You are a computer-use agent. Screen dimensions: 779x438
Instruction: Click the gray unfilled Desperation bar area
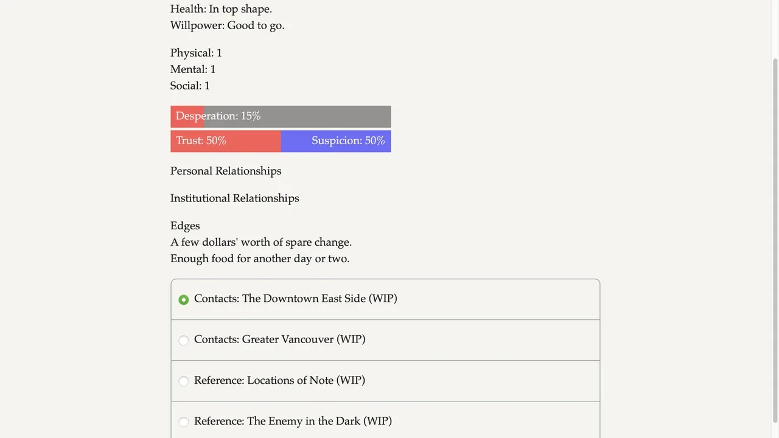tap(329, 117)
